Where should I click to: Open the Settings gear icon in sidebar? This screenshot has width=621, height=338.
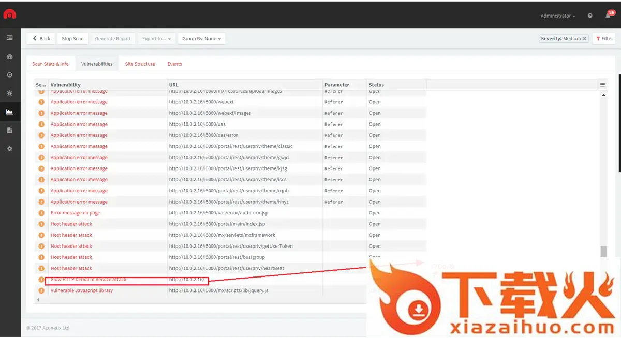tap(9, 149)
